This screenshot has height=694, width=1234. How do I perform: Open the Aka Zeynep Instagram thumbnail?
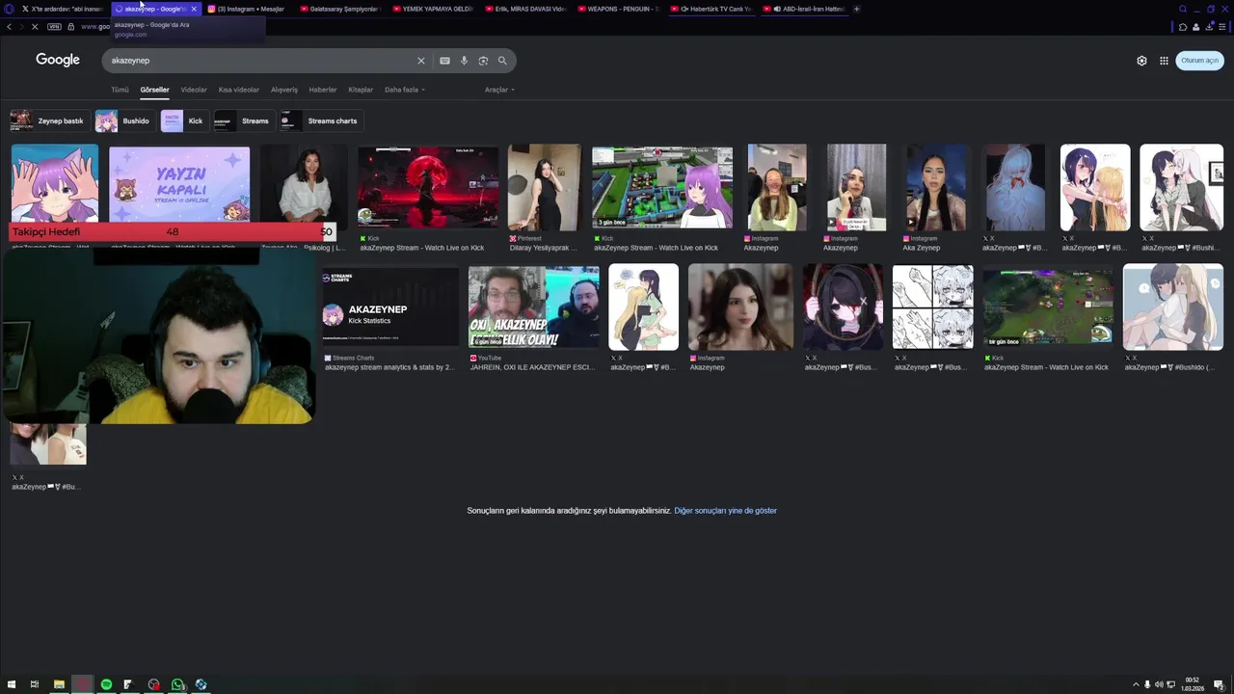click(935, 188)
